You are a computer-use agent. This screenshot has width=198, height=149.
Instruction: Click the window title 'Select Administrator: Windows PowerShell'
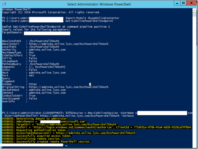click(x=99, y=4)
